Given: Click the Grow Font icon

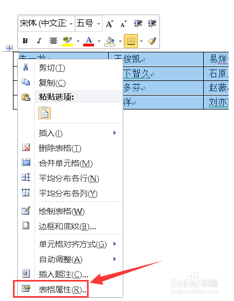Looking at the screenshot, I should 110,24.
